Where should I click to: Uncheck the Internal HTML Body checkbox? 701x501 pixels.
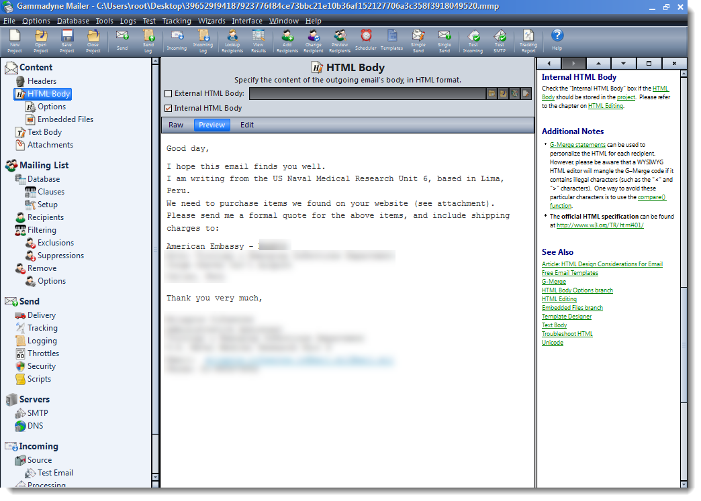point(169,109)
